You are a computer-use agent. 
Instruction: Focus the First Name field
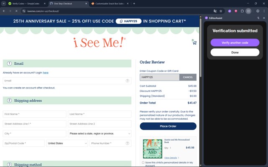(34, 114)
